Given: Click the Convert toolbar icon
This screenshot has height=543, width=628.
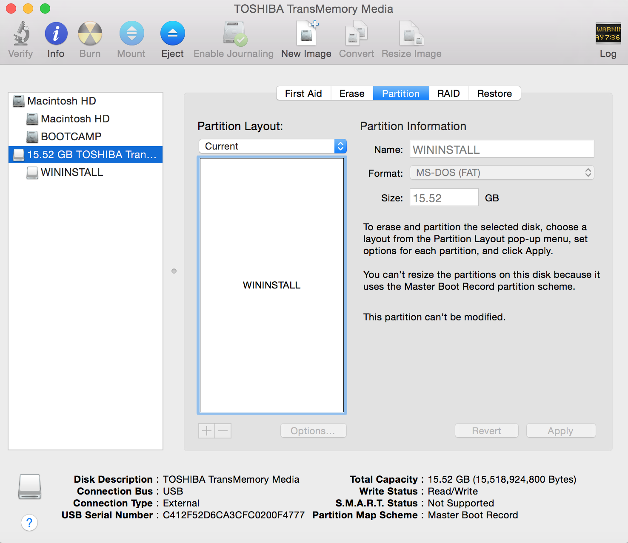Looking at the screenshot, I should (357, 33).
